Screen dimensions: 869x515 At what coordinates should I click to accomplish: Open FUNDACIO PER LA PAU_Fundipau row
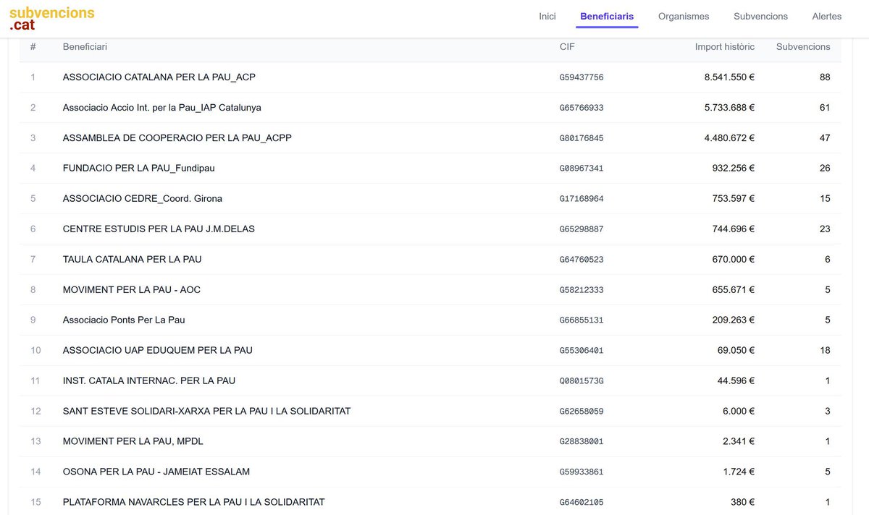click(430, 168)
